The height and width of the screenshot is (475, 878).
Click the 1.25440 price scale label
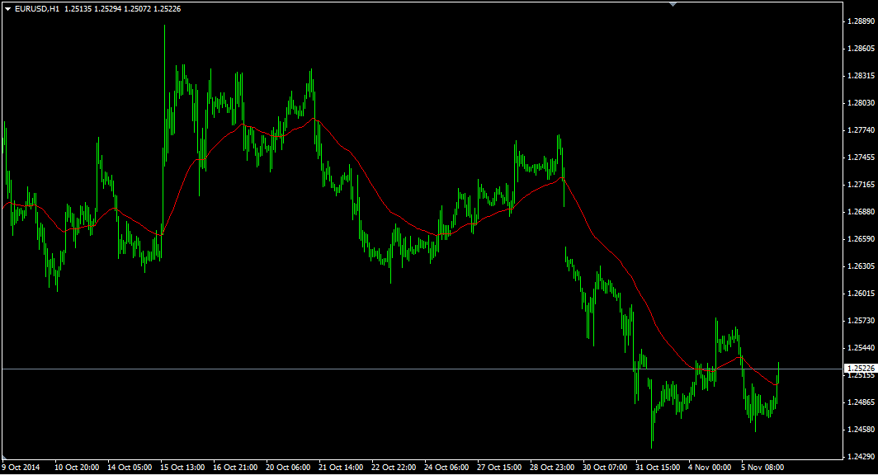pos(861,348)
